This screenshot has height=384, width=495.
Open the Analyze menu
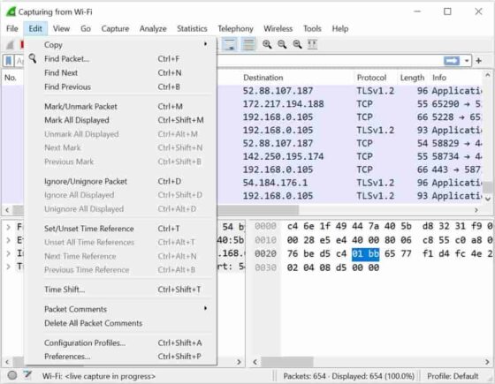(x=153, y=28)
